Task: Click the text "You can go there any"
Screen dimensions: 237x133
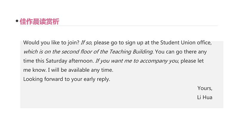Action: [x=181, y=52]
